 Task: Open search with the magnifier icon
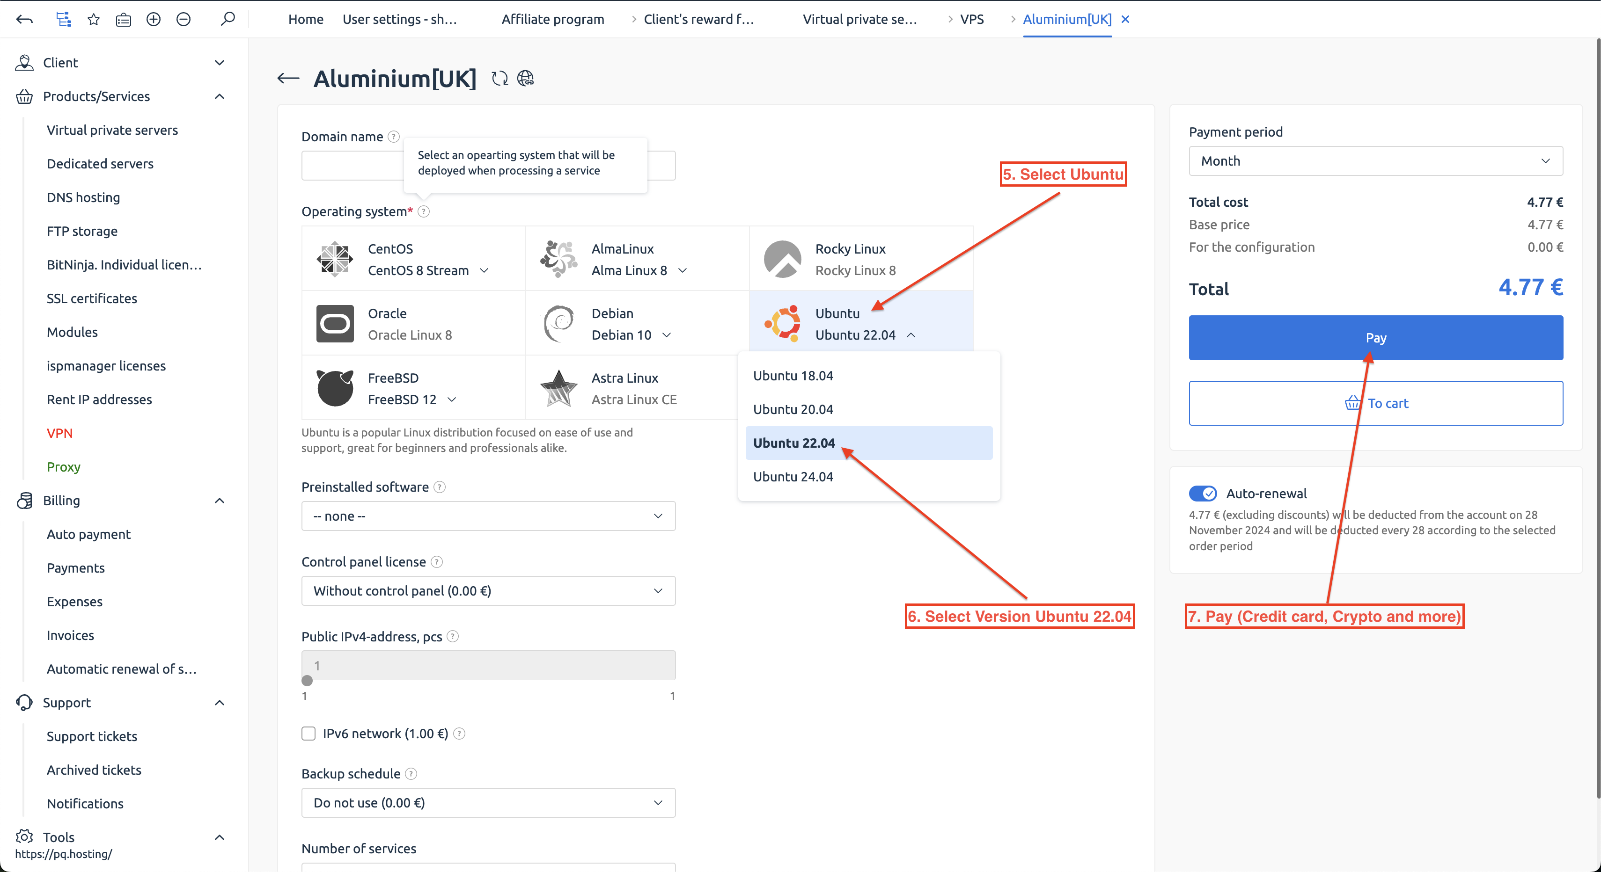coord(228,19)
